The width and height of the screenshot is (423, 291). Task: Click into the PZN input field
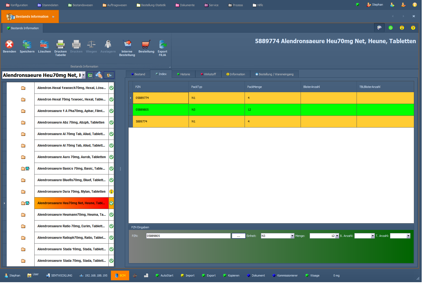pyautogui.click(x=188, y=236)
